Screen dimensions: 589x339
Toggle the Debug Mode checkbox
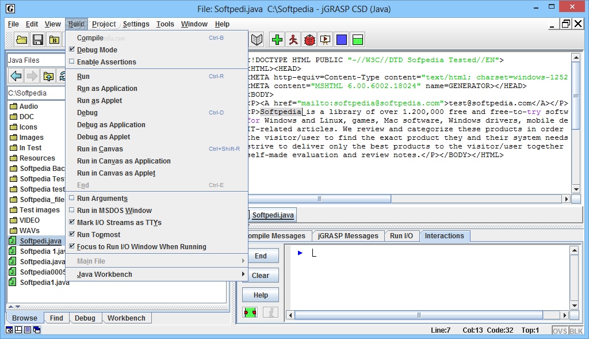[x=72, y=49]
